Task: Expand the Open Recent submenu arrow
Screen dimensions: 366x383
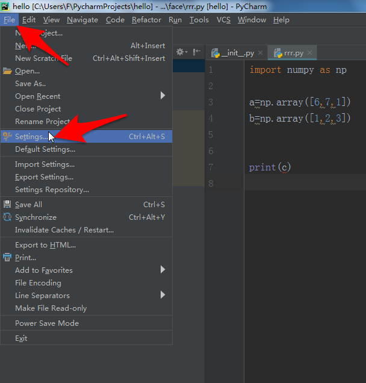Action: 163,96
